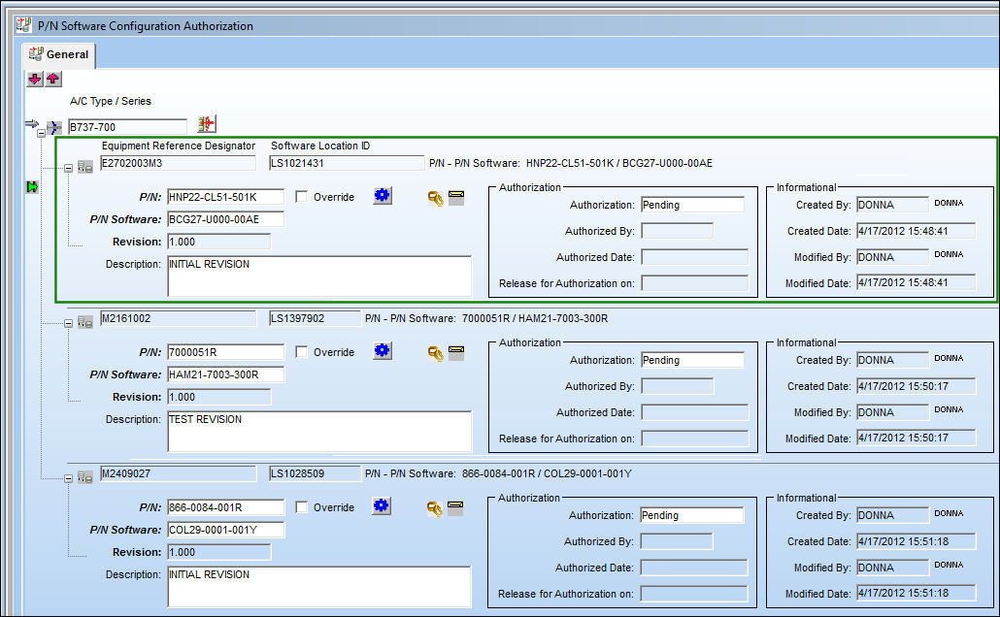Viewport: 1000px width, 617px height.
Task: Collapse the B737-700 tree node
Action: [41, 133]
